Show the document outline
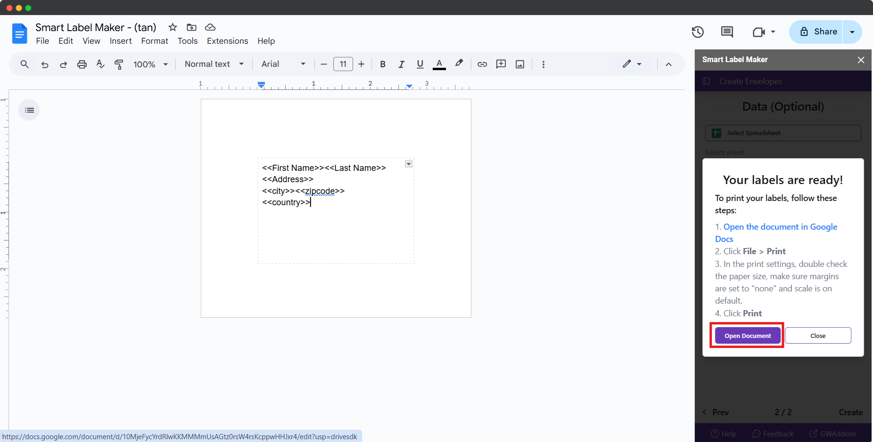The image size is (873, 442). point(29,110)
